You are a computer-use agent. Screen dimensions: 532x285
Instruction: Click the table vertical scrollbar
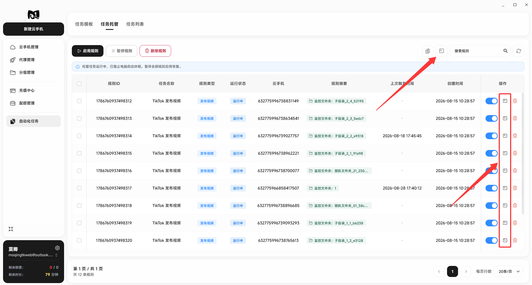[x=523, y=153]
